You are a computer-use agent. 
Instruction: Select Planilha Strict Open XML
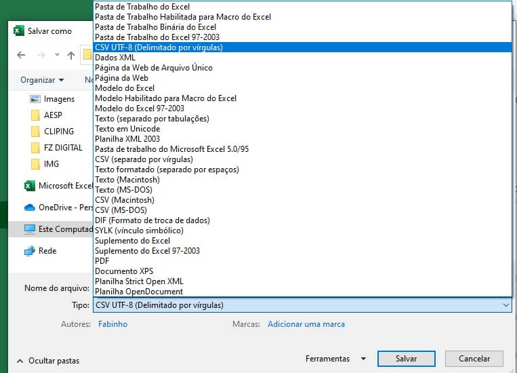coord(302,281)
